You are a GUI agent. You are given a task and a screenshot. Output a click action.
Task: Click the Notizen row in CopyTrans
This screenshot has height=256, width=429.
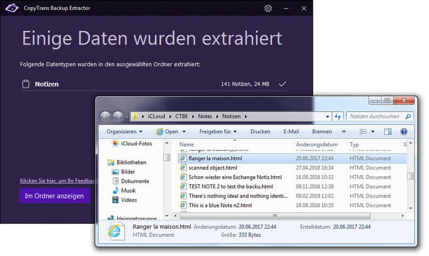[153, 84]
